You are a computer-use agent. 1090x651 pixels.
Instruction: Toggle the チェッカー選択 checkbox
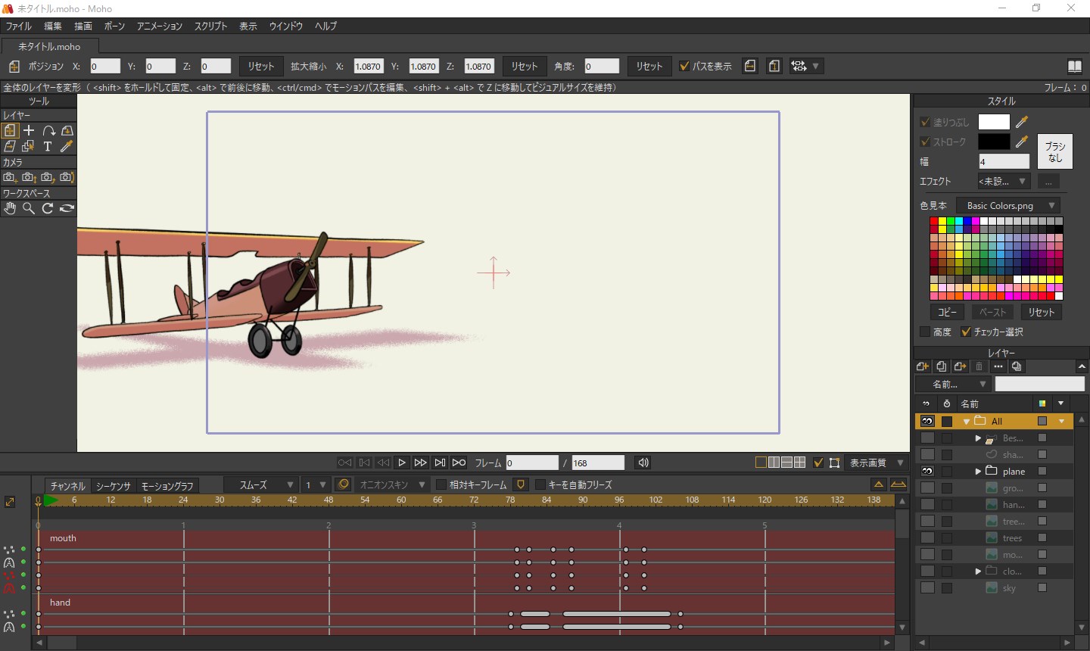click(966, 332)
